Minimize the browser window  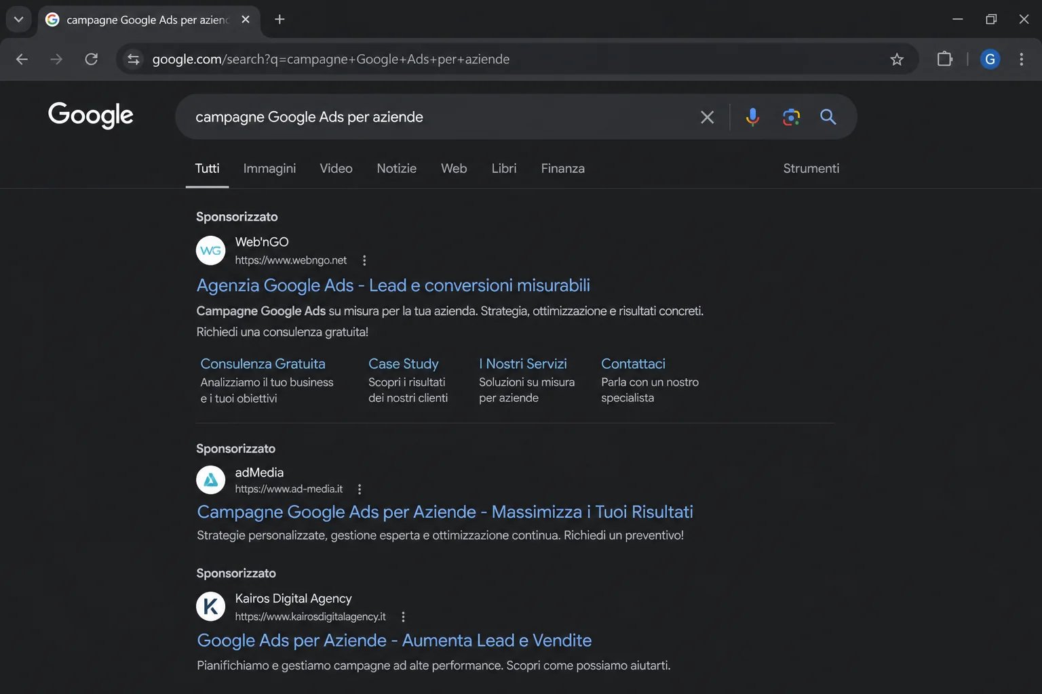point(957,19)
